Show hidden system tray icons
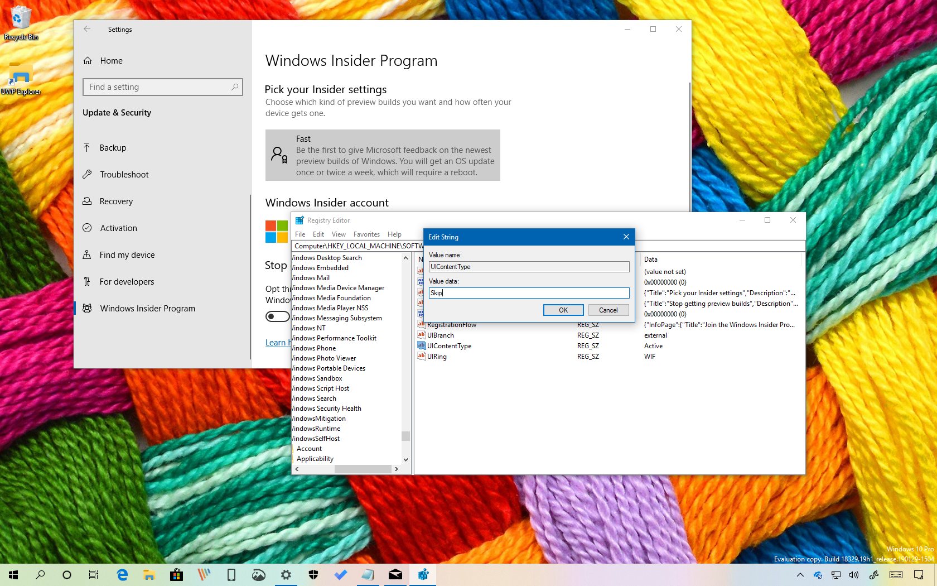937x586 pixels. pos(800,575)
